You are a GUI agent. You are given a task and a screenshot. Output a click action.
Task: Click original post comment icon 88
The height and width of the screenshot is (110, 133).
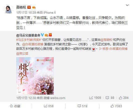110,98
